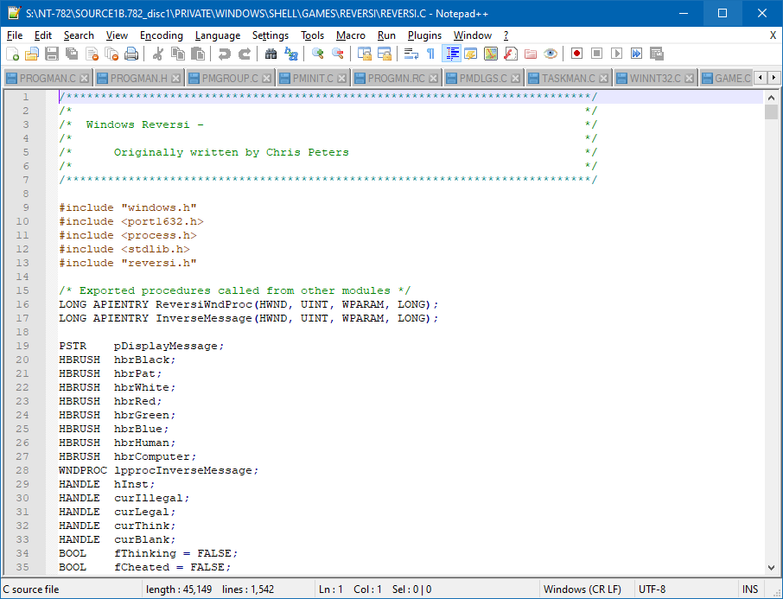Click the Paste clipboard icon
Image resolution: width=783 pixels, height=599 pixels.
[x=198, y=54]
